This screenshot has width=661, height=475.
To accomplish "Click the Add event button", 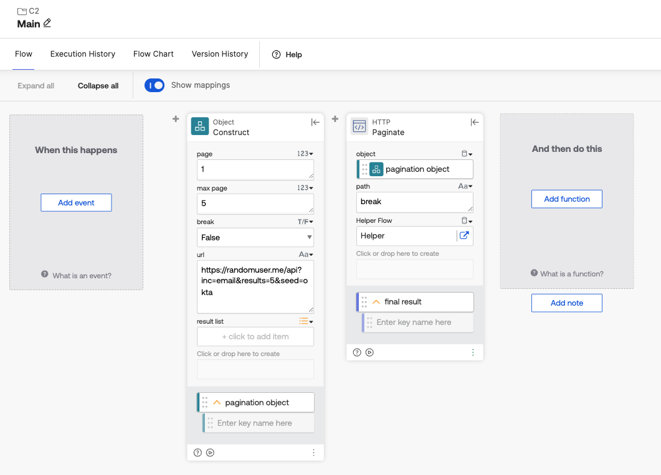I will click(x=76, y=202).
